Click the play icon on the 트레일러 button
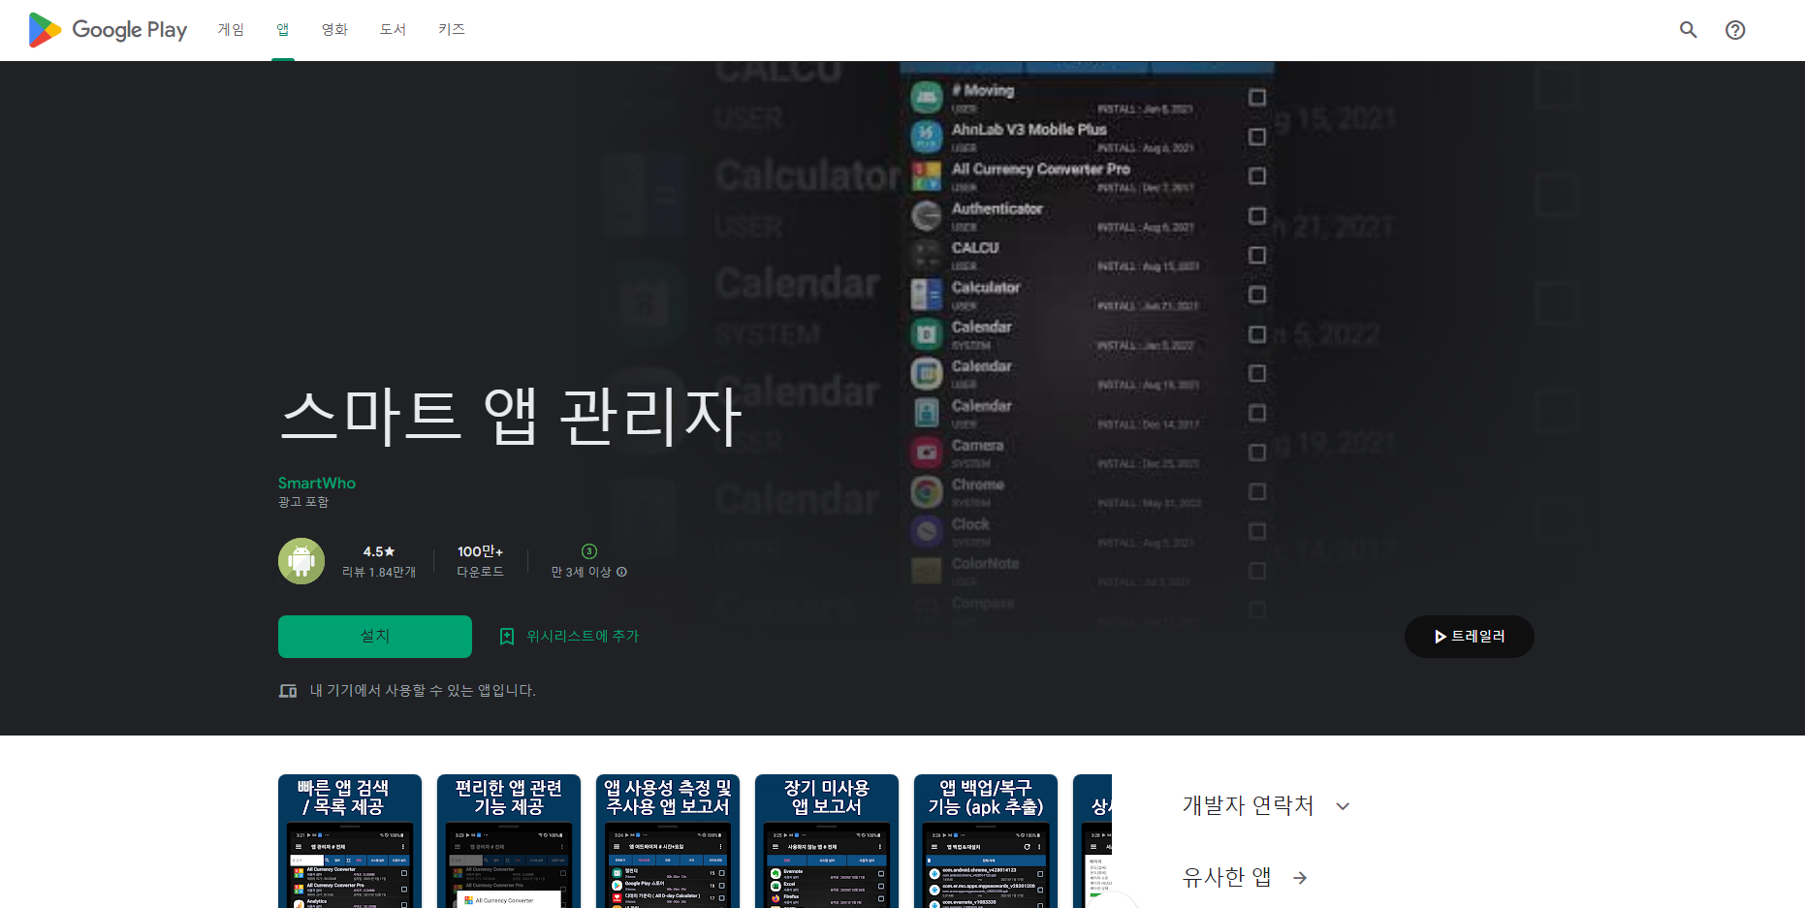Viewport: 1805px width, 908px height. [1439, 636]
